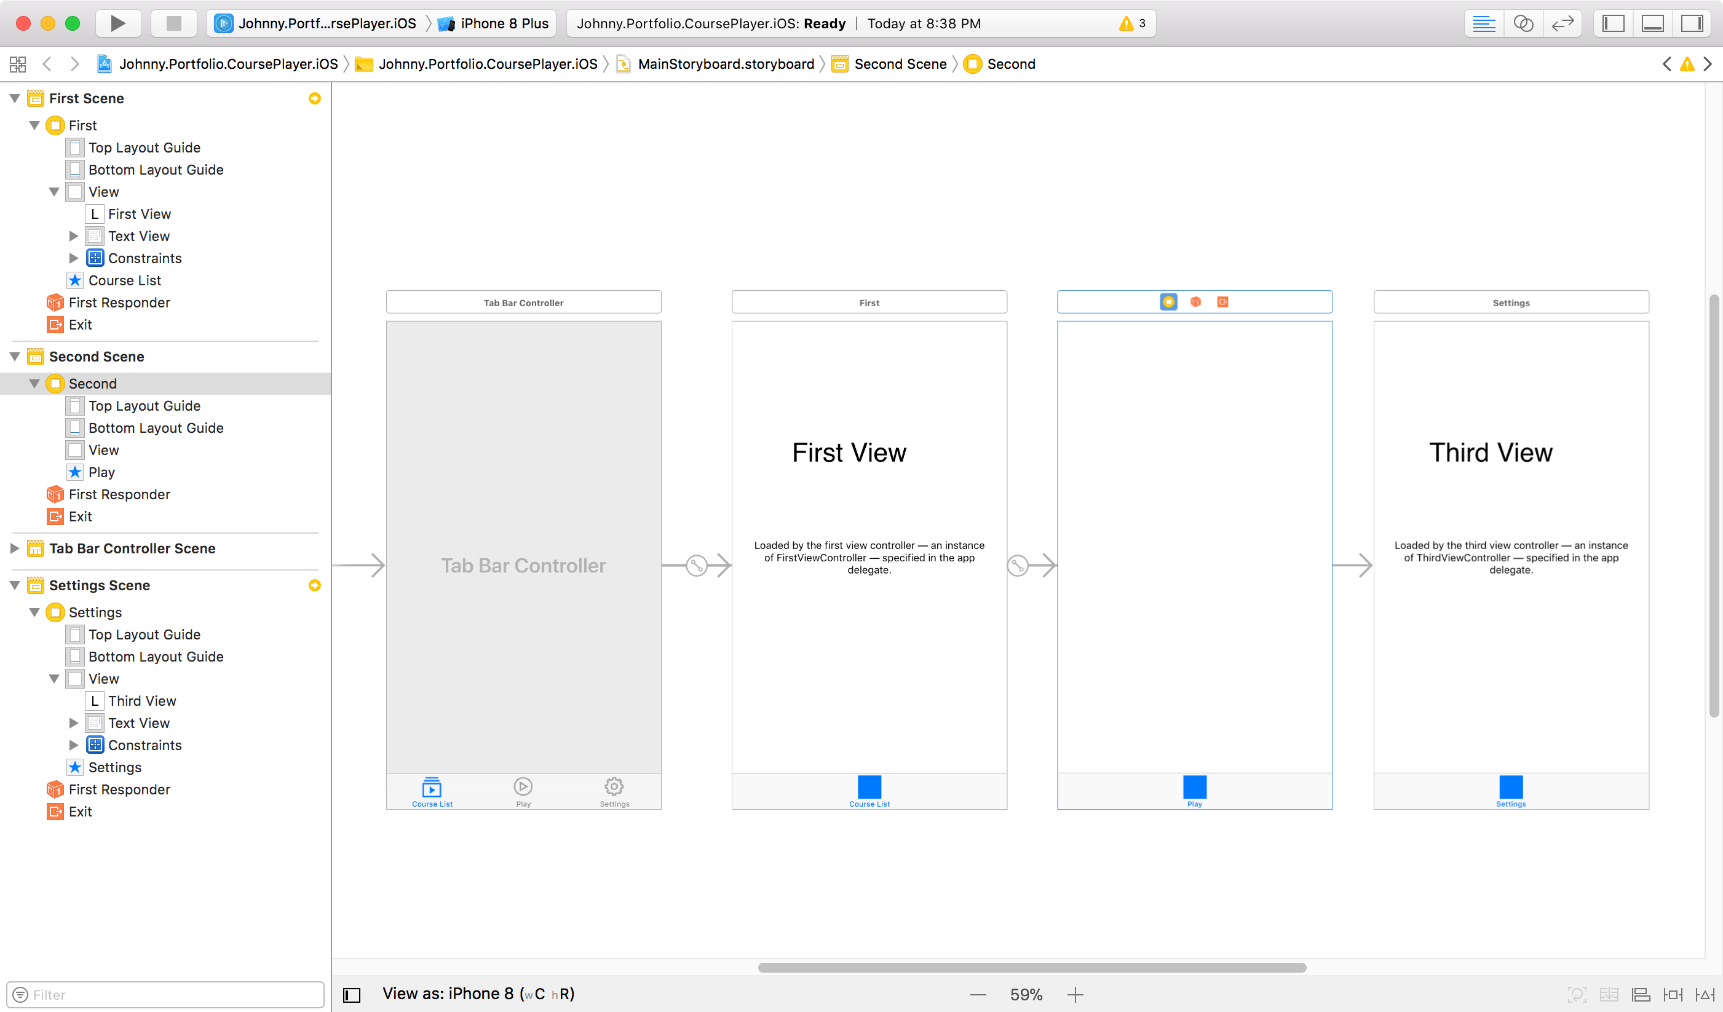1723x1012 pixels.
Task: Show the standard editor
Action: [1484, 23]
